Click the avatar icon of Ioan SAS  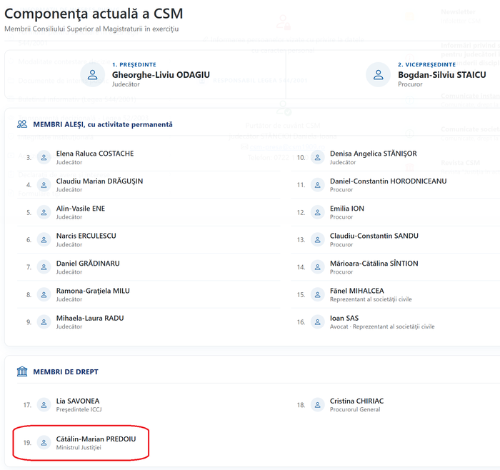tap(318, 322)
